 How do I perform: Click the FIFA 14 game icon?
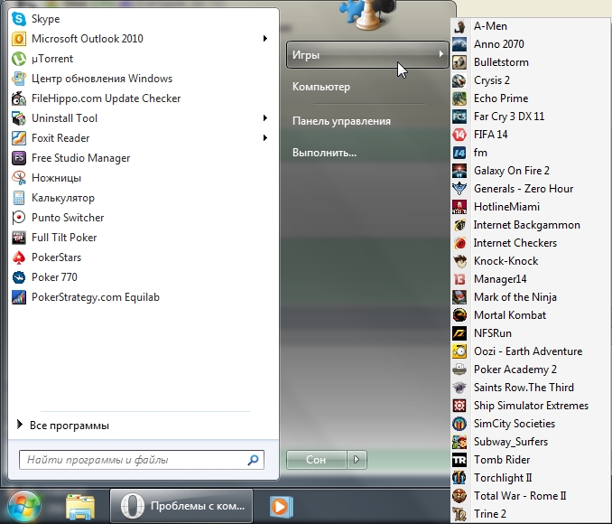point(459,135)
